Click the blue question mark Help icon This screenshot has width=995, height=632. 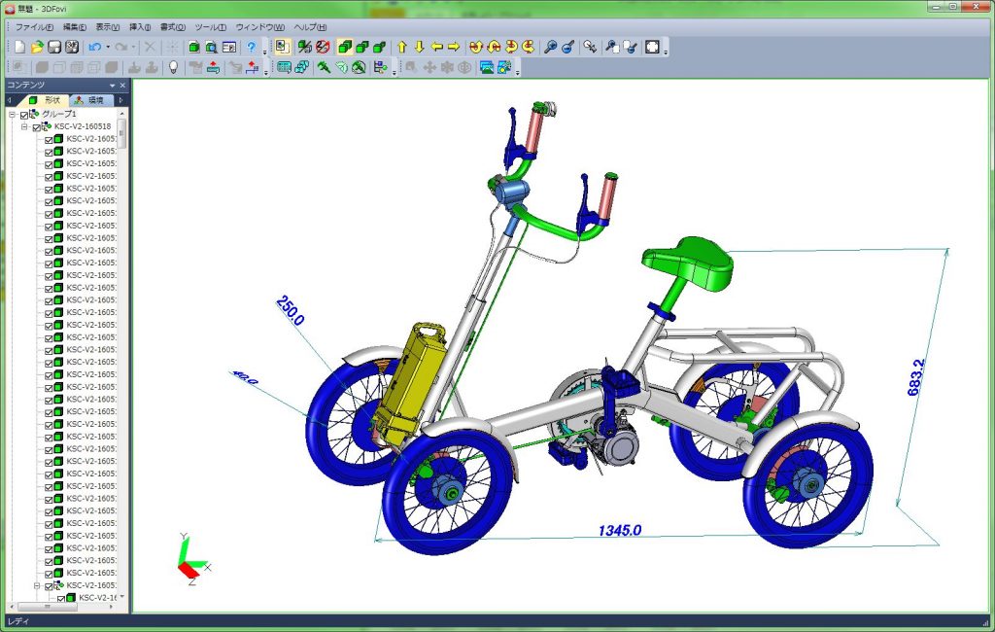pos(251,47)
